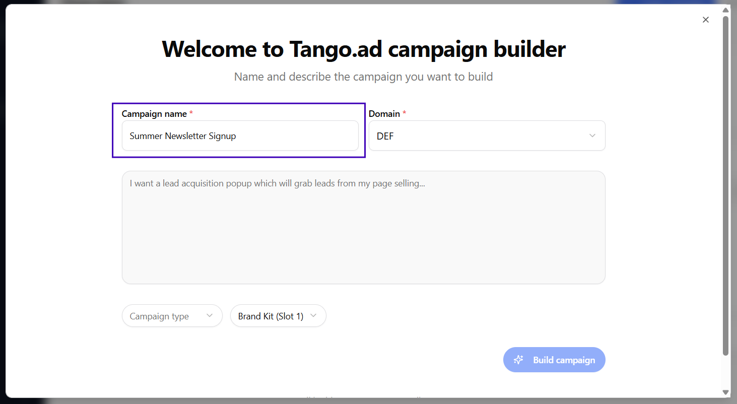Expand the Campaign type selector
Viewport: 737px width, 404px height.
(172, 316)
